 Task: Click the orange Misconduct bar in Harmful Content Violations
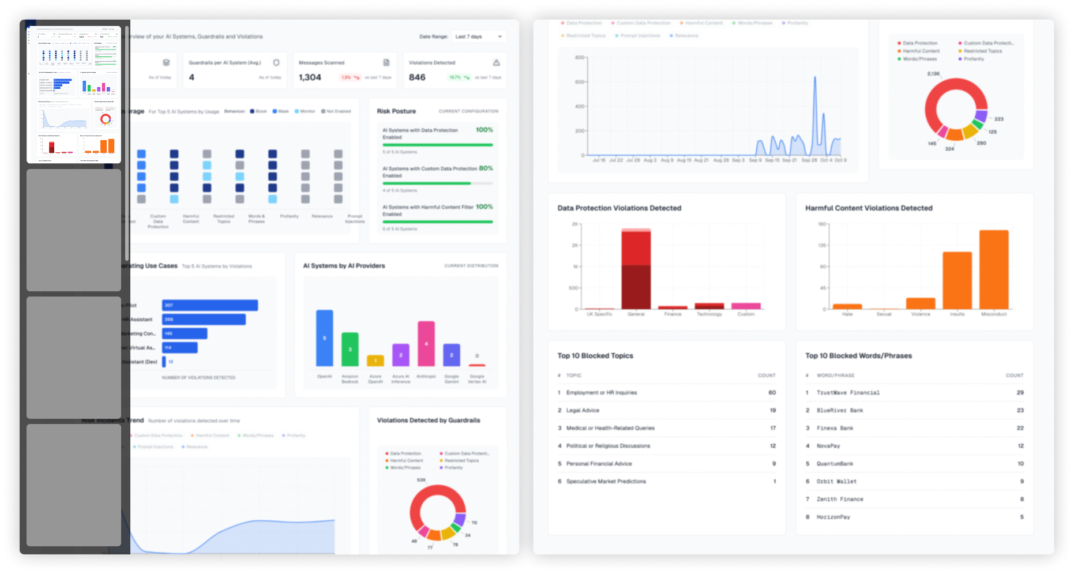[994, 269]
